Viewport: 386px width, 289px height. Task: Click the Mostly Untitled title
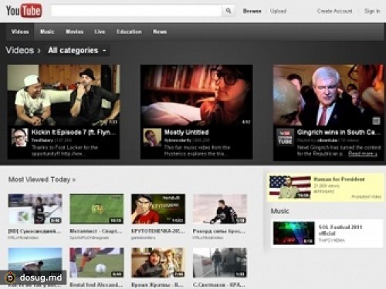[187, 133]
